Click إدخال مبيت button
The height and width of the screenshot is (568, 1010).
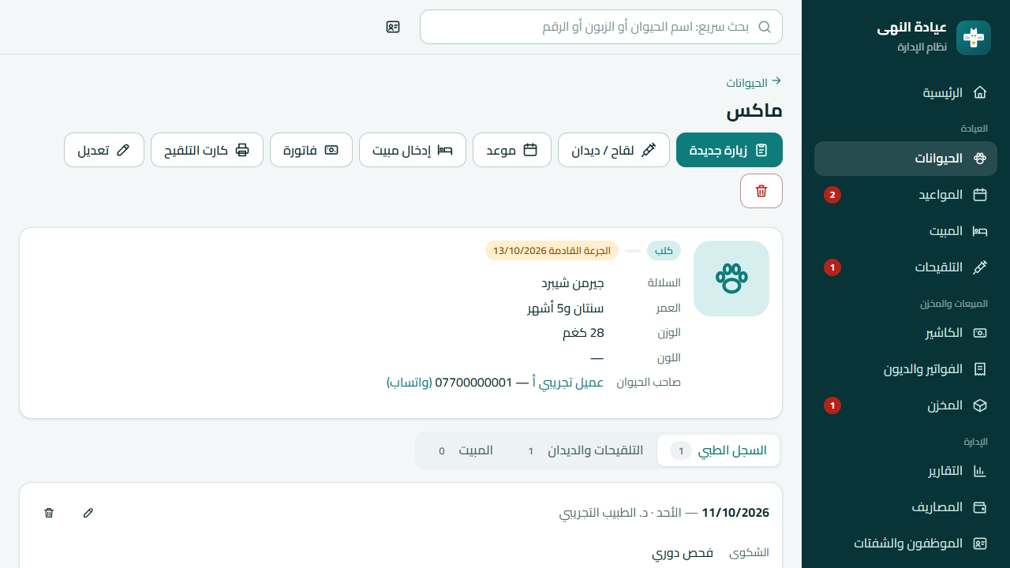(413, 150)
